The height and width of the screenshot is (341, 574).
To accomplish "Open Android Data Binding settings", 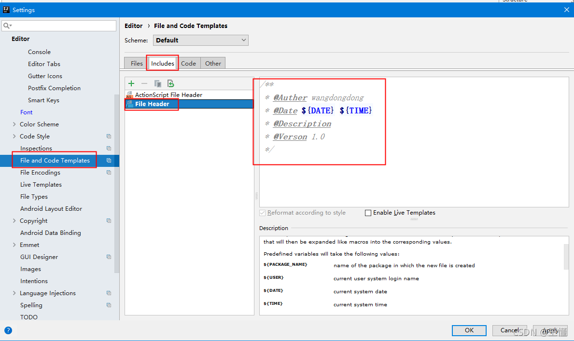I will pos(51,233).
